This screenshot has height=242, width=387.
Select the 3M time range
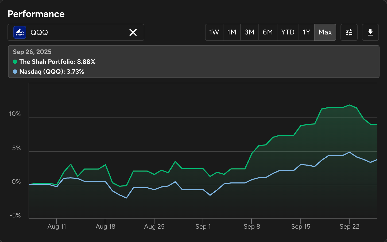coord(250,32)
